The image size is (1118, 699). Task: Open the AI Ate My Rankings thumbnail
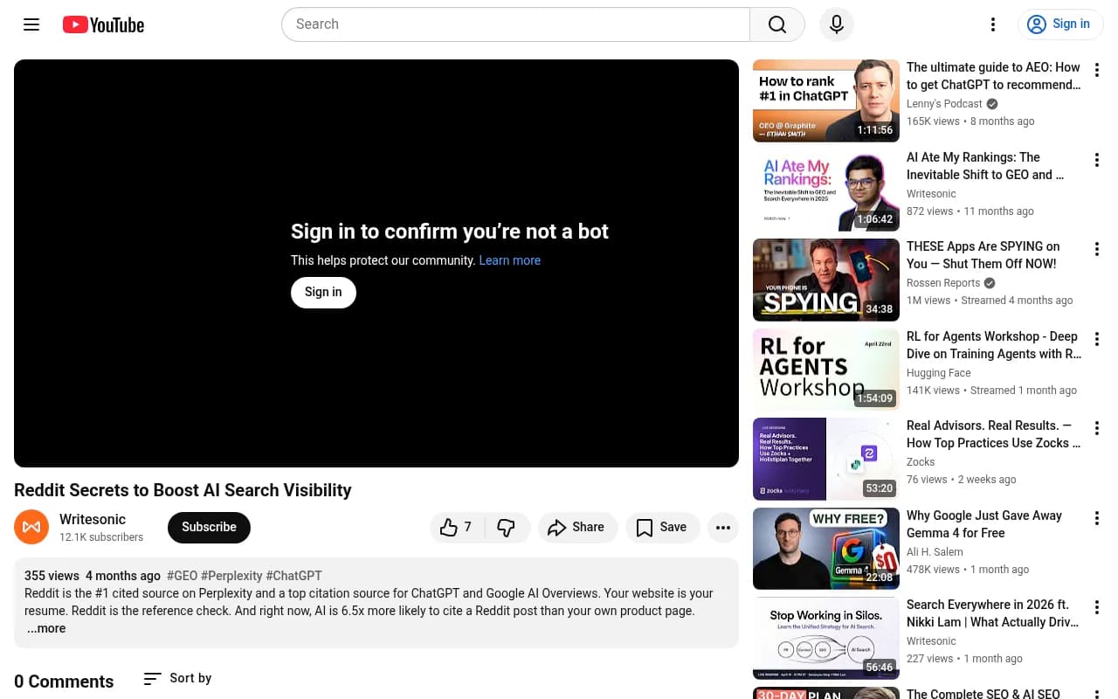(x=826, y=190)
